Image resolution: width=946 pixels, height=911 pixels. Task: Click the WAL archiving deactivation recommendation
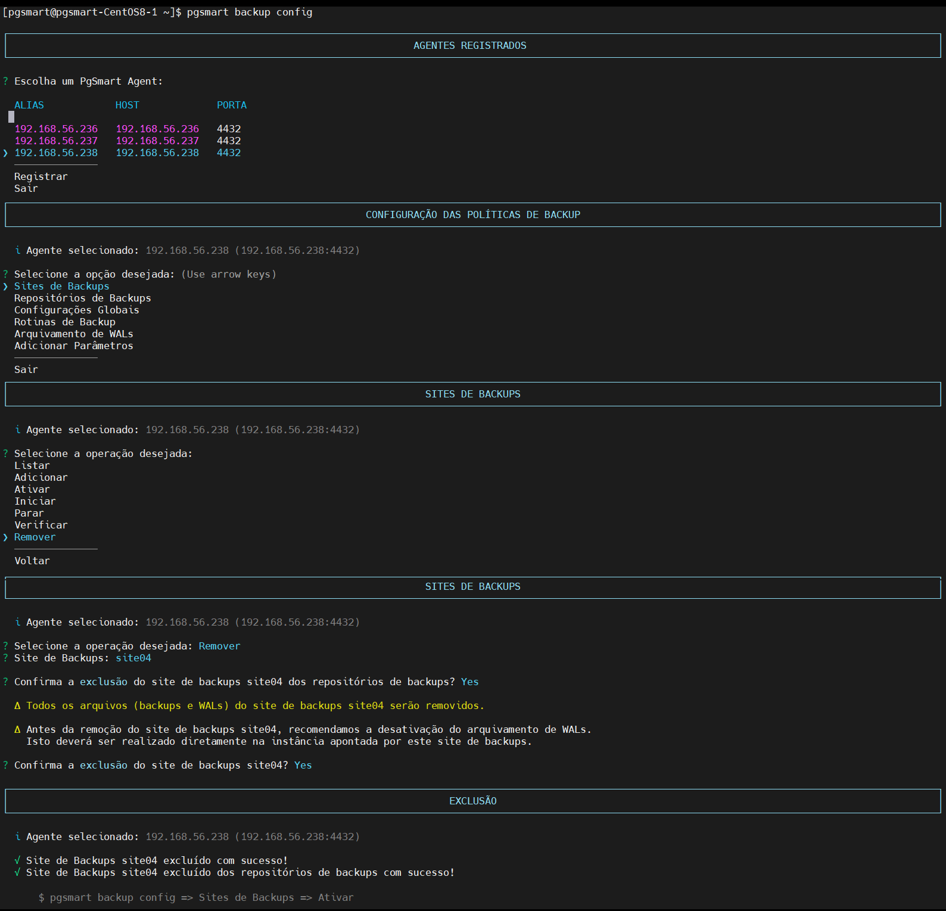tap(303, 735)
